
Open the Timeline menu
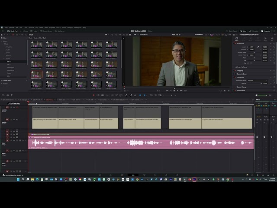pyautogui.click(x=31, y=27)
